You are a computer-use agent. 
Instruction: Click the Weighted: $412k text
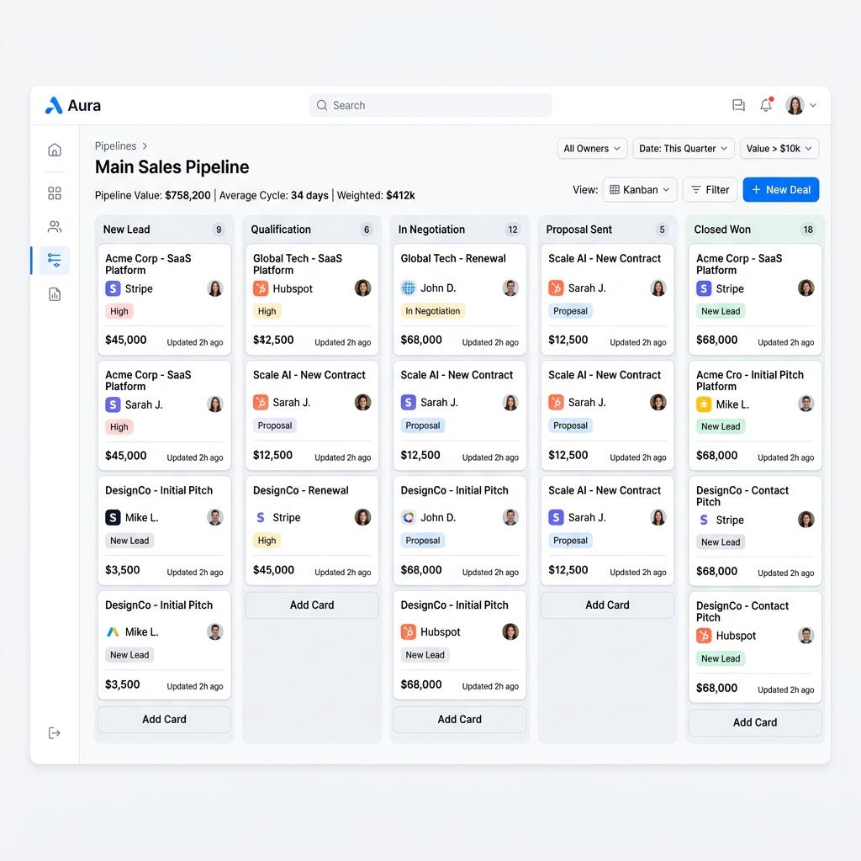376,195
